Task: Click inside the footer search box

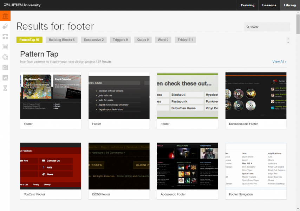Action: (x=267, y=27)
